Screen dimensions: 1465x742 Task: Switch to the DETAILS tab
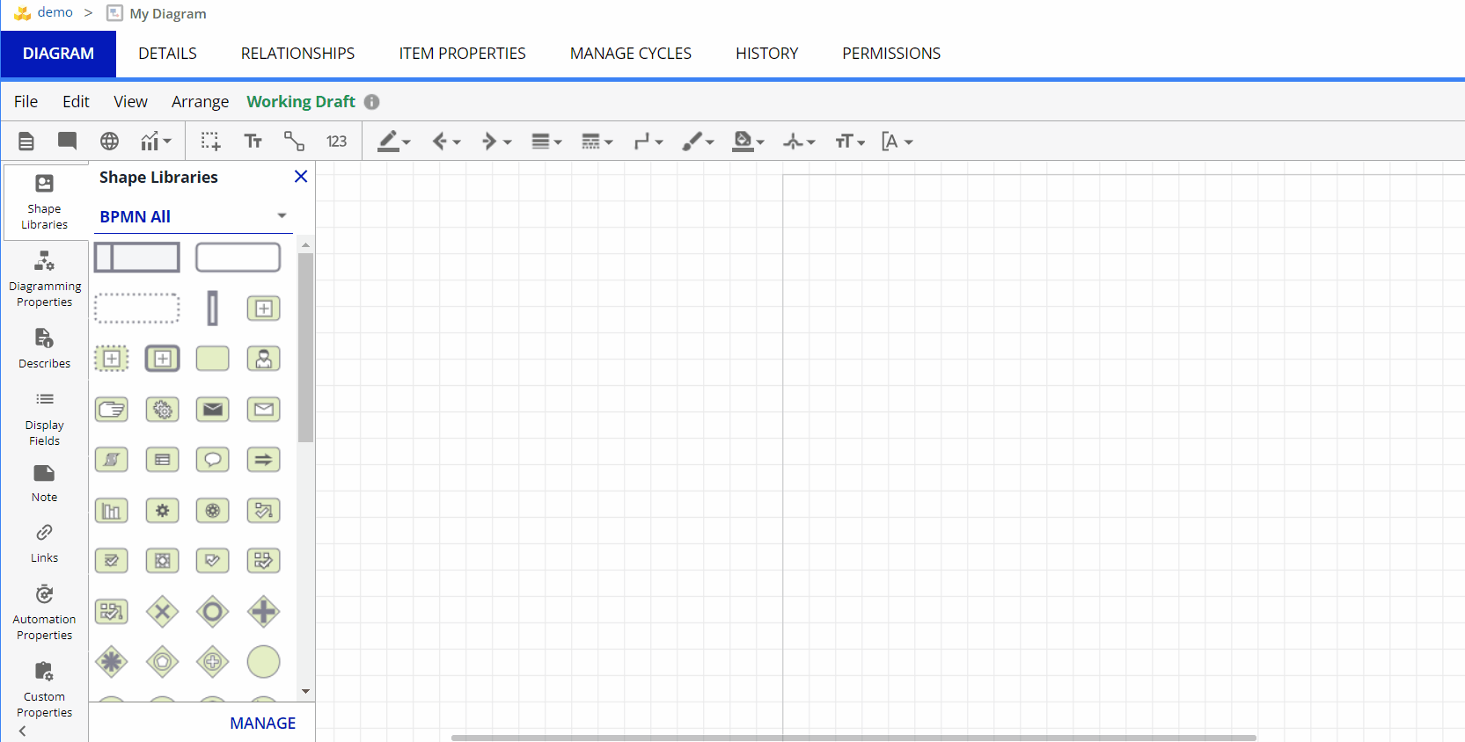(167, 54)
